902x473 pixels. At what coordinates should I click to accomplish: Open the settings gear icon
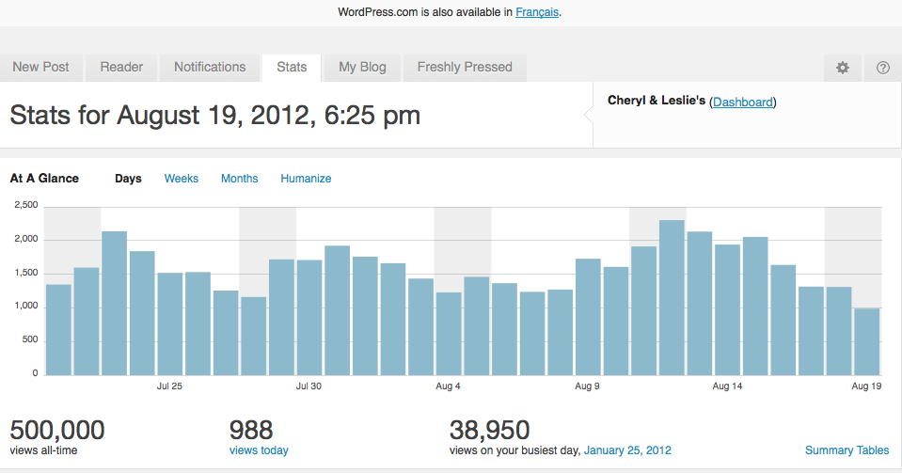(x=843, y=68)
